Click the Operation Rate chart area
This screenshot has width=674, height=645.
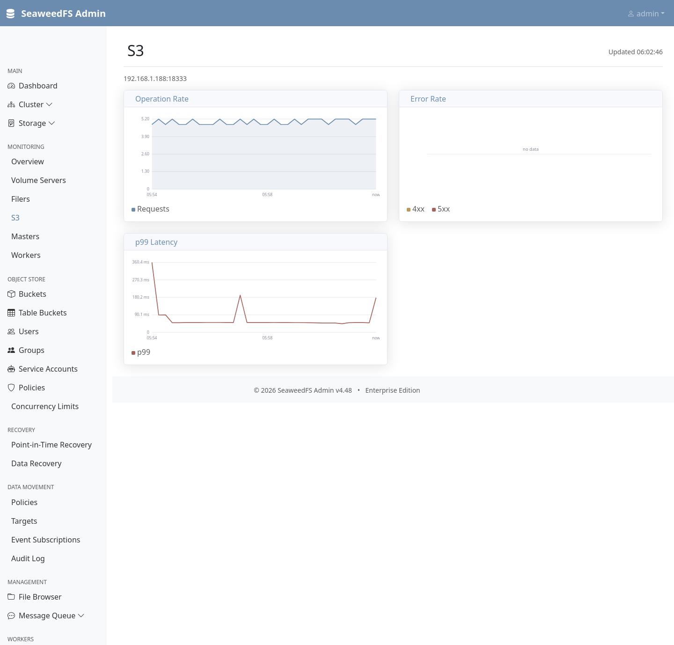(x=264, y=154)
